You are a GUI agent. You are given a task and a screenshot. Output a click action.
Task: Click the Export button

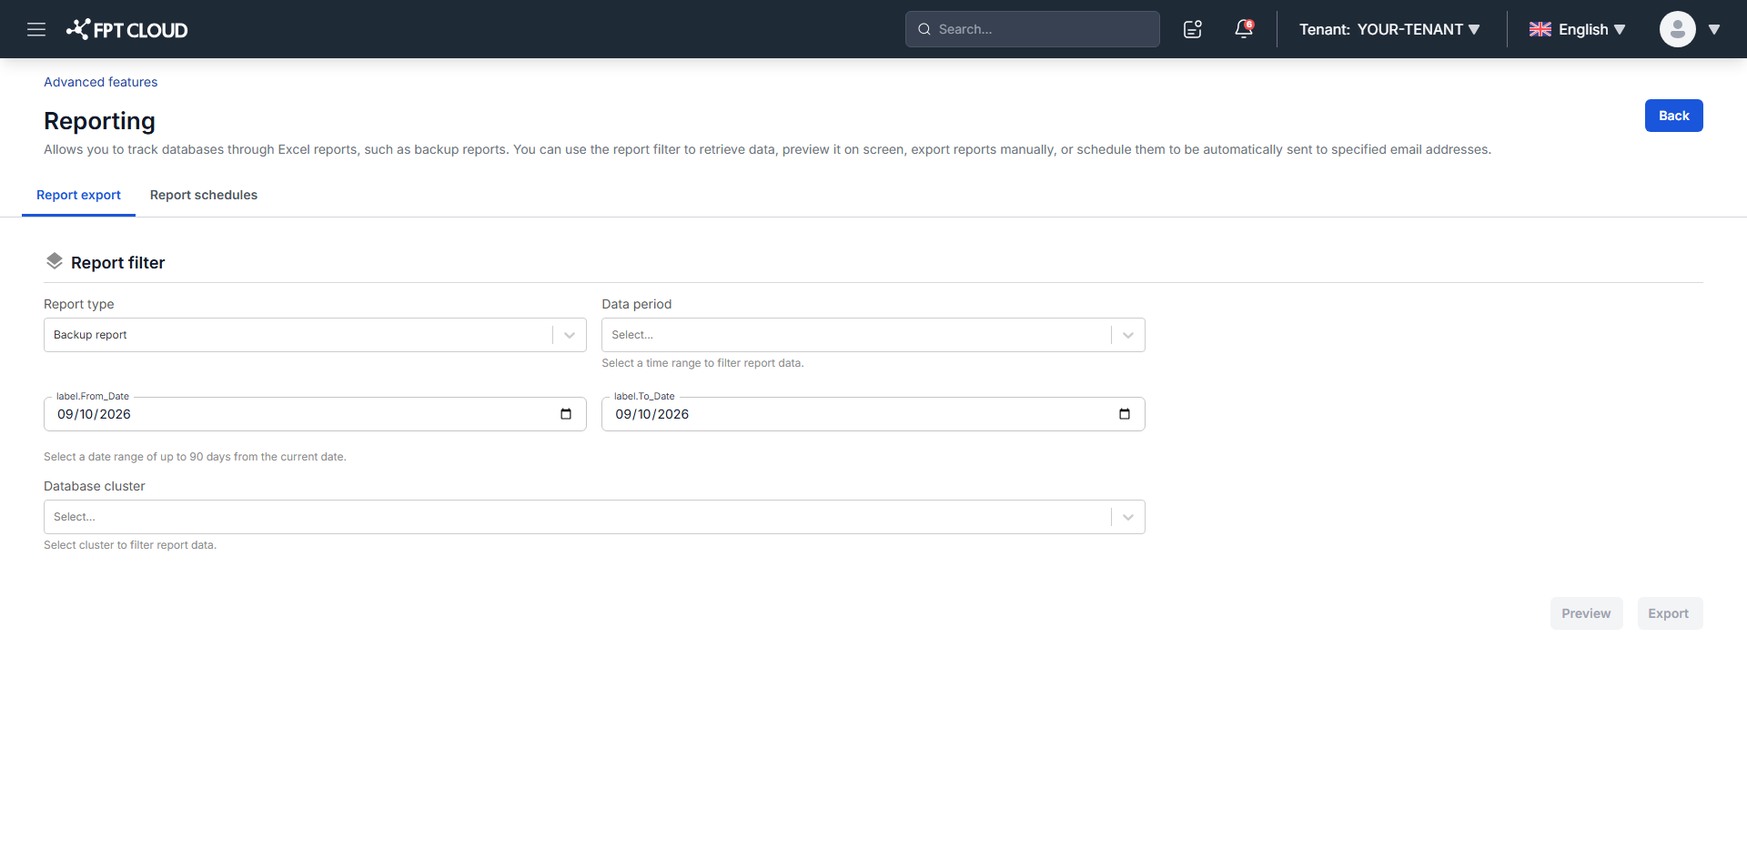coord(1669,613)
